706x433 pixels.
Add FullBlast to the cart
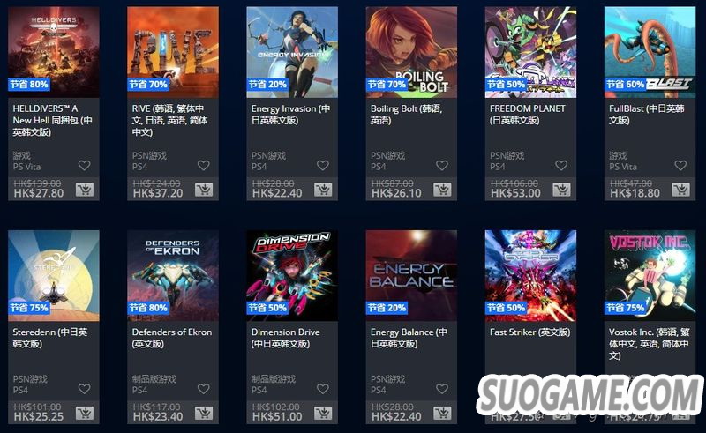(681, 190)
